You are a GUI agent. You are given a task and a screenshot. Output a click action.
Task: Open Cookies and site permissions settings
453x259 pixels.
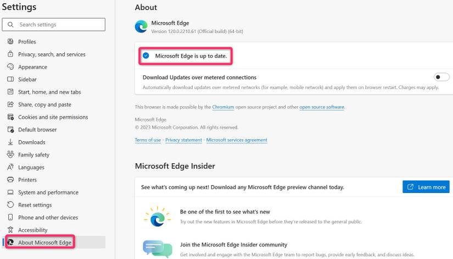coord(53,117)
